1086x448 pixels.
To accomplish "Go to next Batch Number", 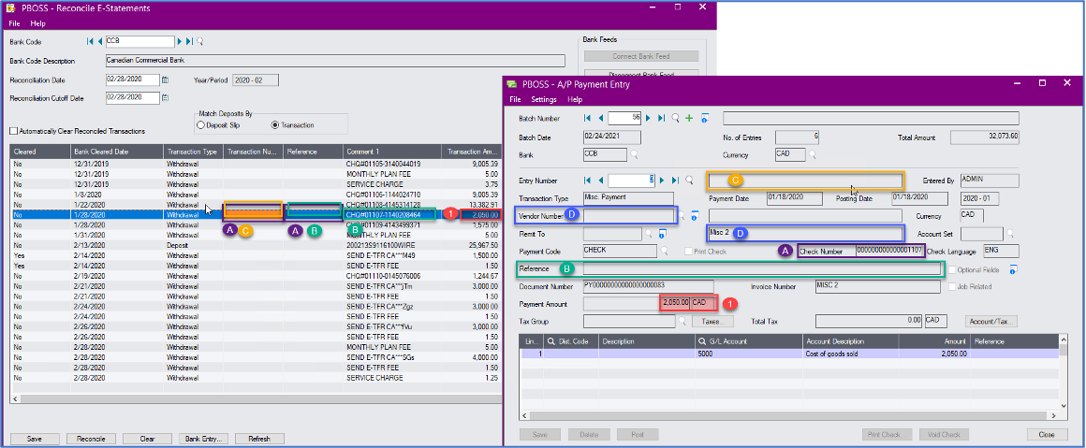I will pos(649,119).
